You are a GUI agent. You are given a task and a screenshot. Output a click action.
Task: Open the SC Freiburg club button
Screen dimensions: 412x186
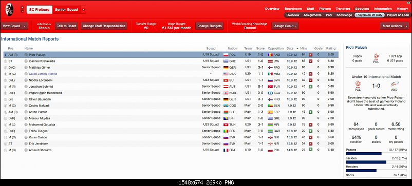coord(39,10)
